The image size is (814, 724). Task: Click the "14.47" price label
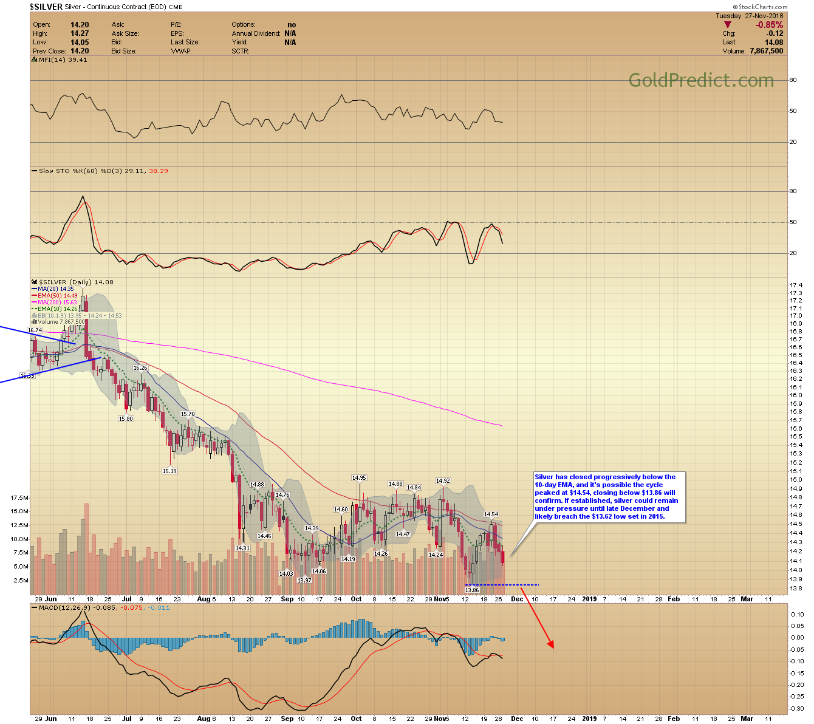(403, 534)
